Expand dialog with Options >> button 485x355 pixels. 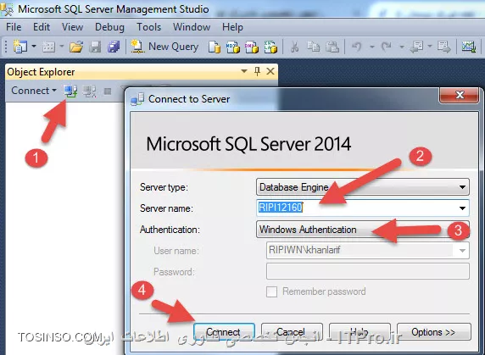[x=433, y=332]
